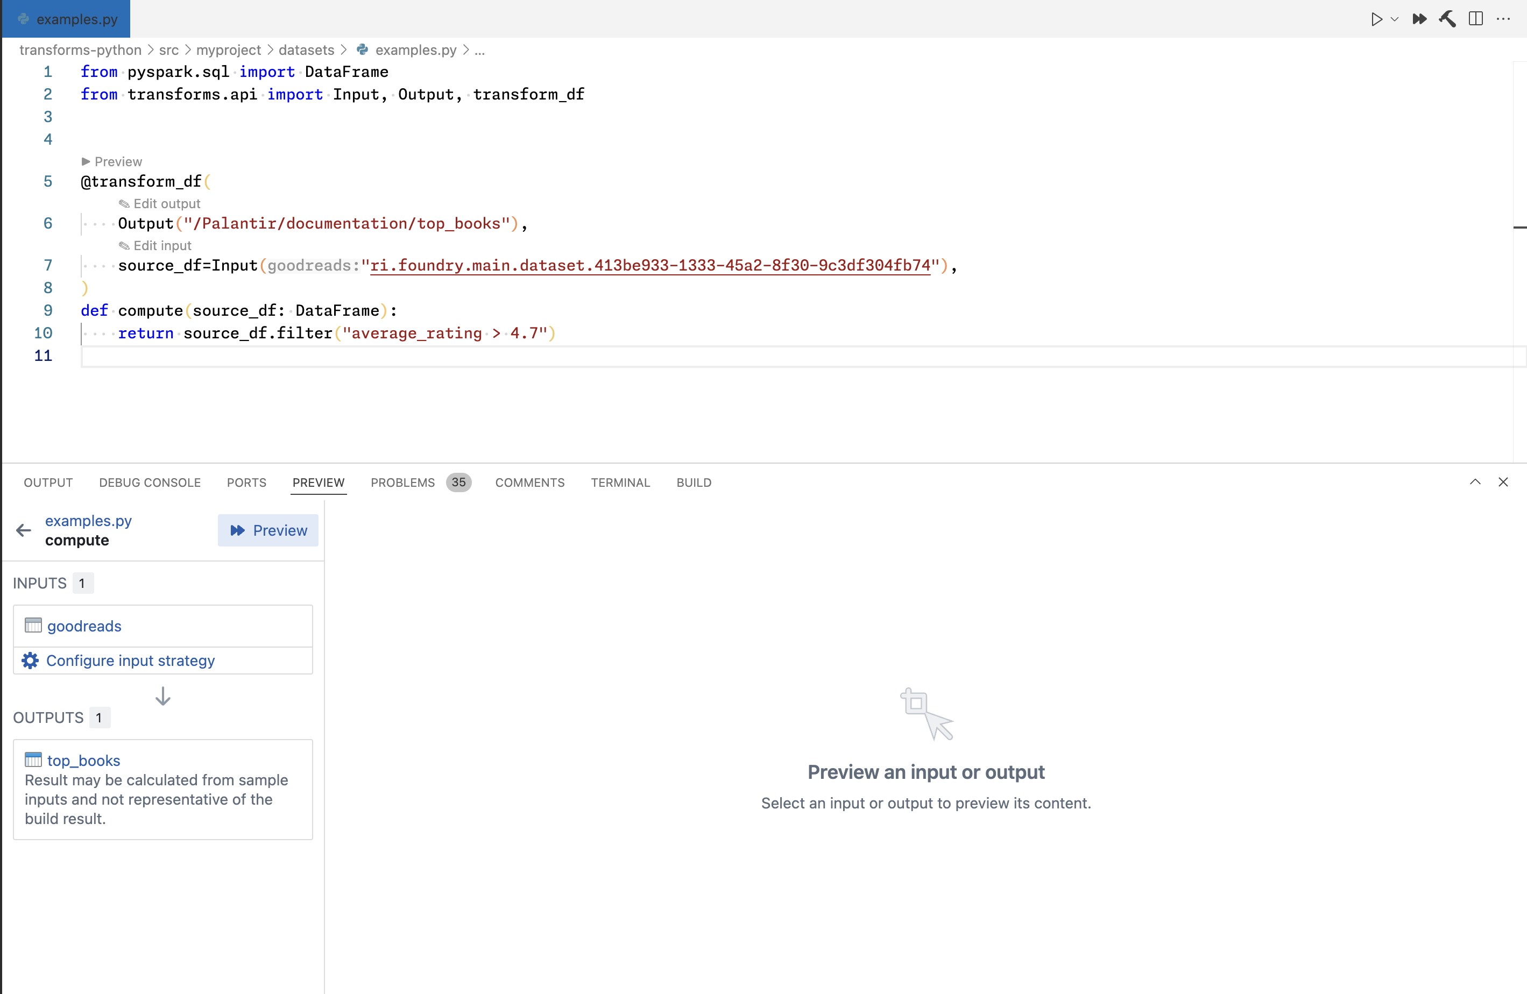Click the Edit output code lens
This screenshot has height=994, width=1527.
click(x=159, y=203)
